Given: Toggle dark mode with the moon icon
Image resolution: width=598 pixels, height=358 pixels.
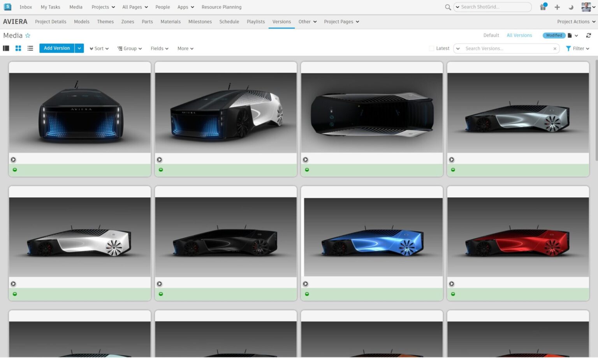Looking at the screenshot, I should pyautogui.click(x=571, y=7).
